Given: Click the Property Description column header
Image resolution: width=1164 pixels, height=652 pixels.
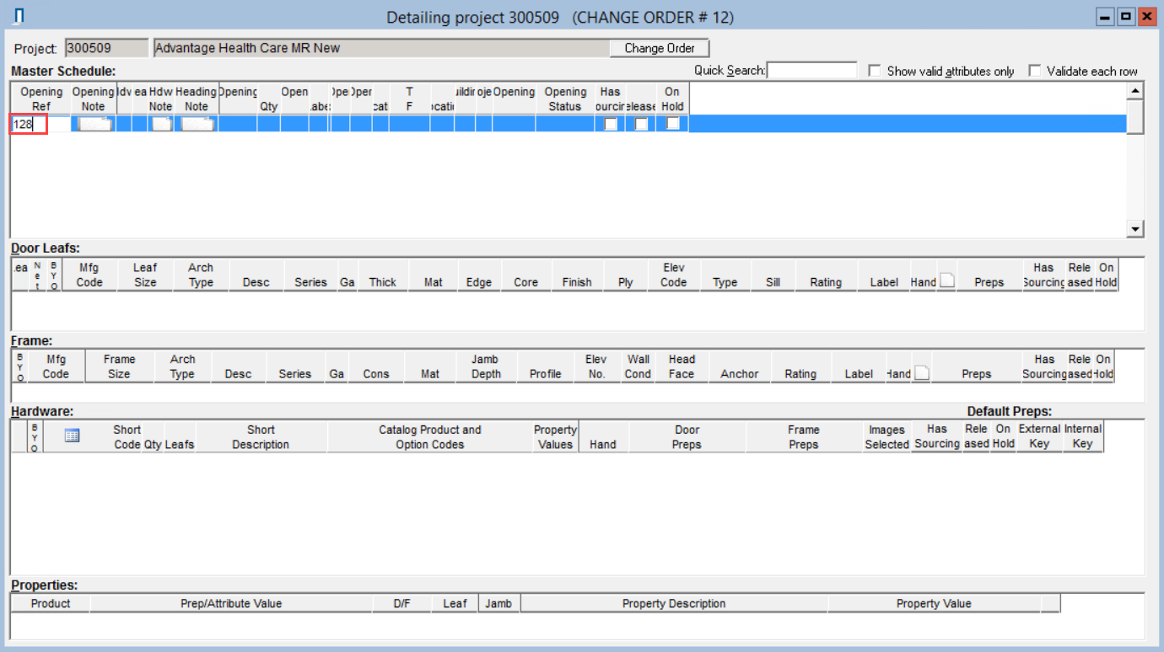Looking at the screenshot, I should point(674,603).
